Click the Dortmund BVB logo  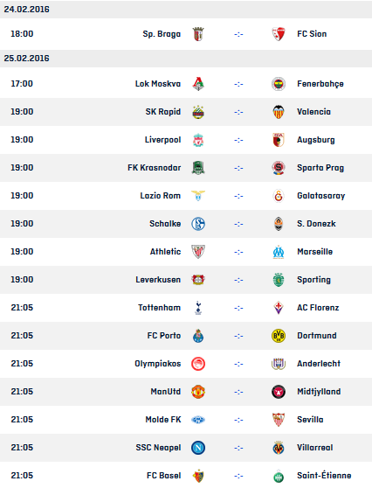pos(279,336)
